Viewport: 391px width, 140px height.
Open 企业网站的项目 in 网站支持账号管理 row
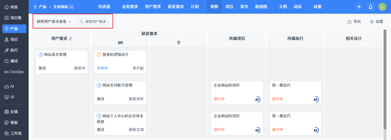pyautogui.click(x=237, y=93)
